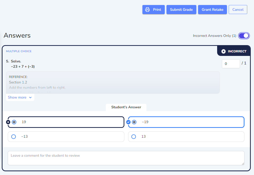Click the Show more chevron
Image resolution: width=254 pixels, height=175 pixels.
click(x=30, y=97)
